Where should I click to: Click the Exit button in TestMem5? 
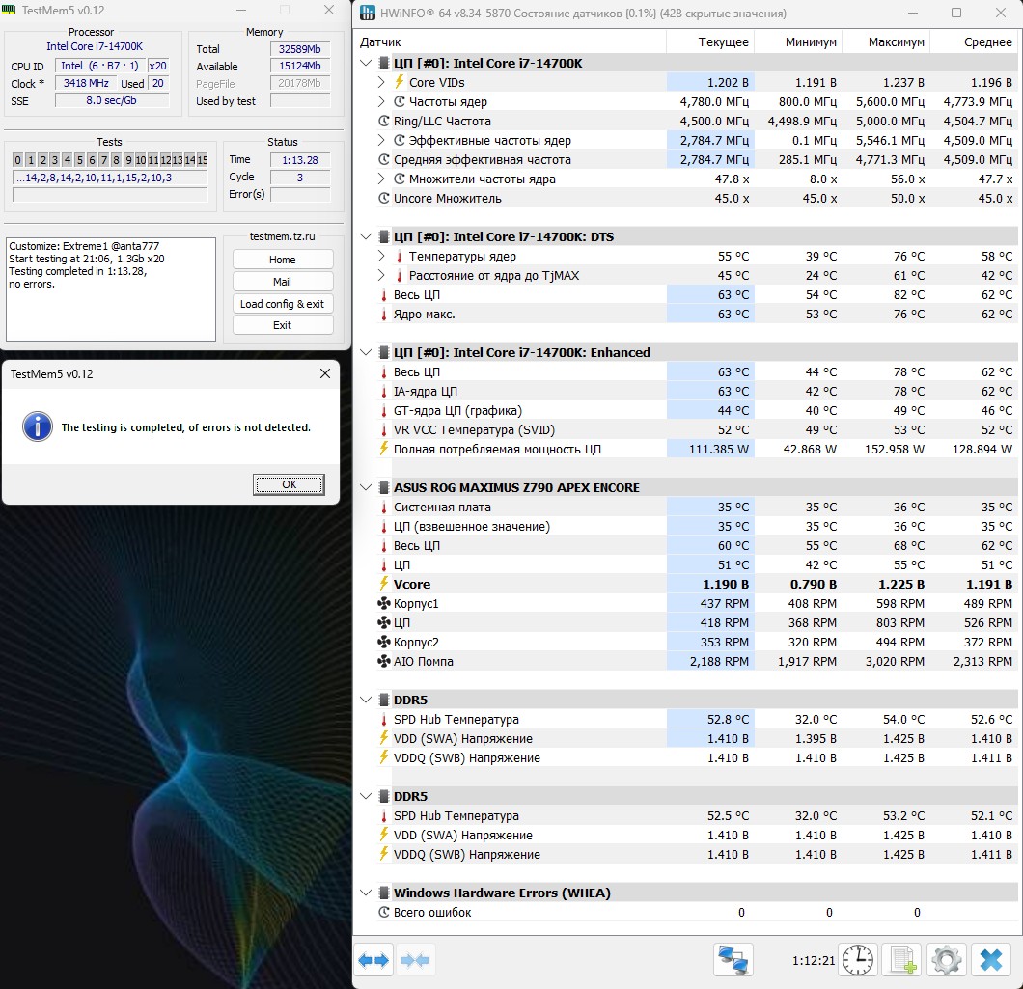pyautogui.click(x=283, y=325)
